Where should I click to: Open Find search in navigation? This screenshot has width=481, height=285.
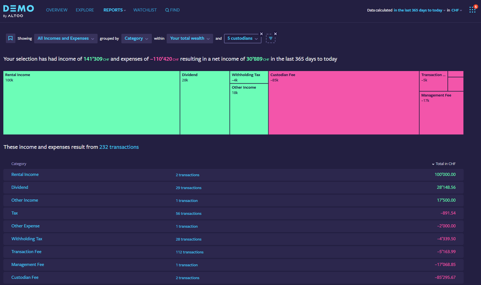click(173, 10)
